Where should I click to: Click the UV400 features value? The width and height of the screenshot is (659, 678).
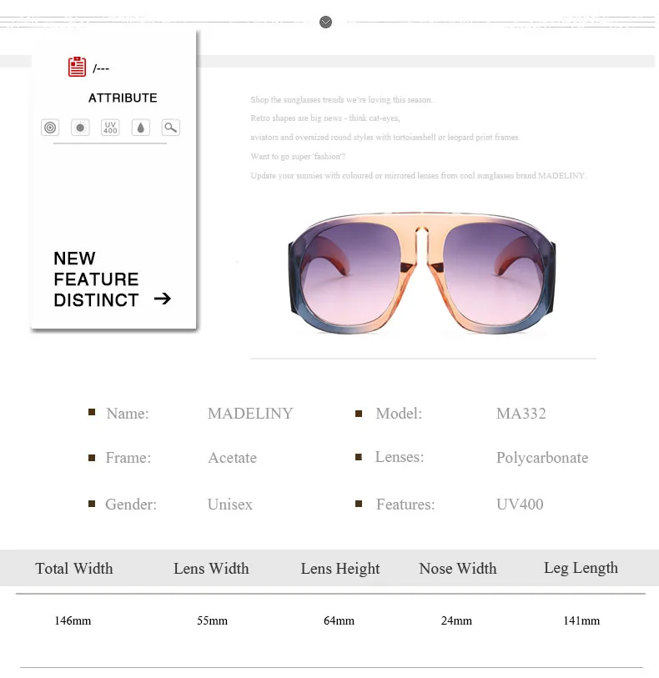click(520, 505)
